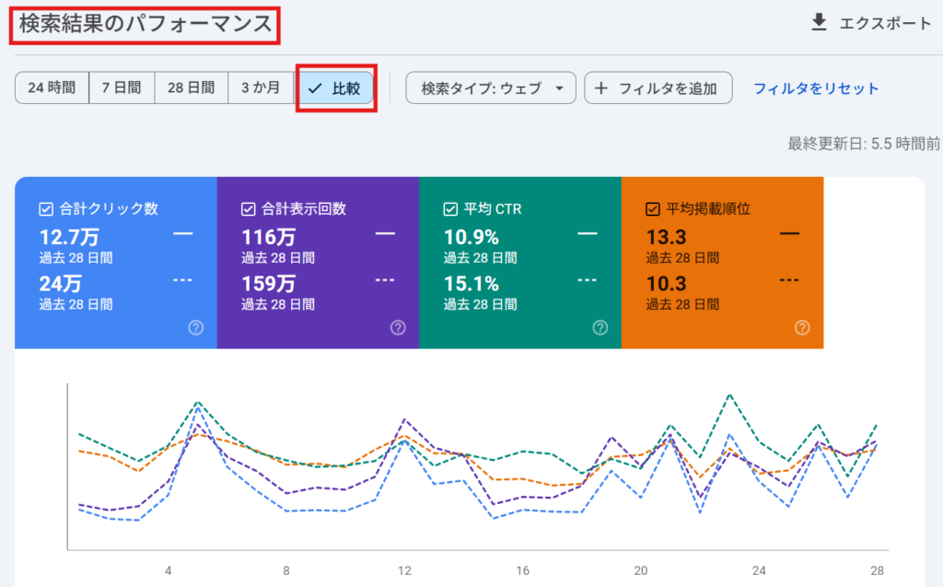Open help icon on 合計表示回数 card
Viewport: 943px width, 587px height.
point(398,327)
